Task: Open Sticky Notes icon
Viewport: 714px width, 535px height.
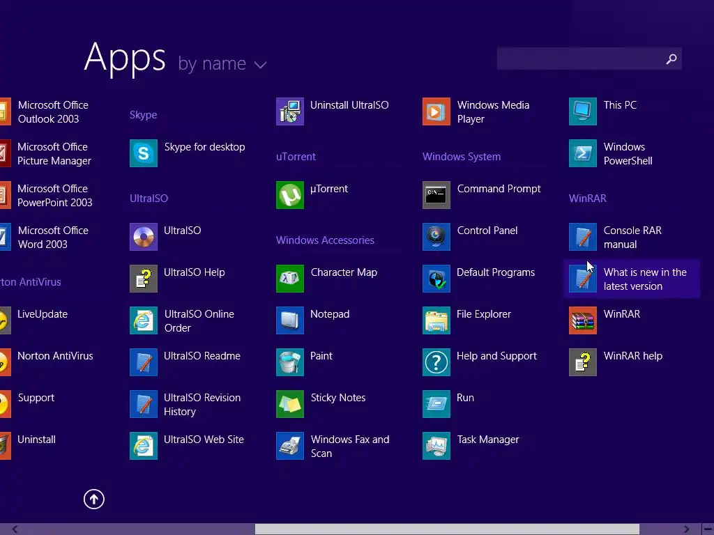Action: pos(290,404)
